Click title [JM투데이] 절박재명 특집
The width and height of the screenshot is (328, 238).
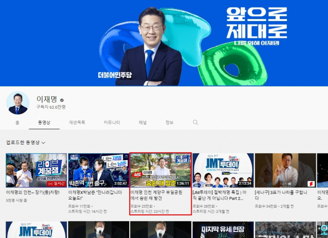pos(220,195)
